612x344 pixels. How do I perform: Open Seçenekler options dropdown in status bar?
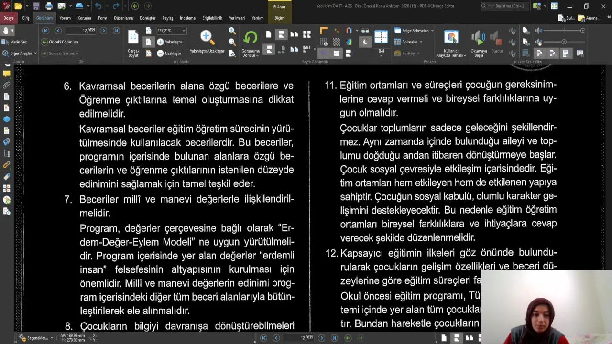(x=36, y=338)
